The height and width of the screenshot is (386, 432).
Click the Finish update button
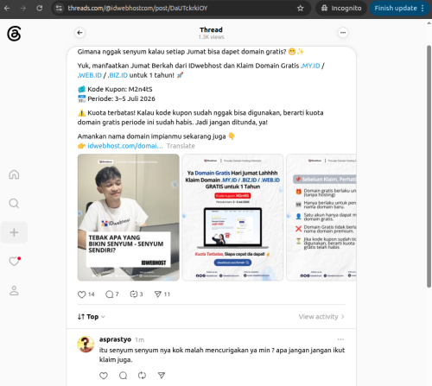[399, 8]
